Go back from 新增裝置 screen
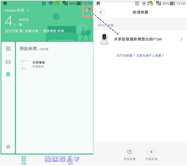 tap(101, 12)
